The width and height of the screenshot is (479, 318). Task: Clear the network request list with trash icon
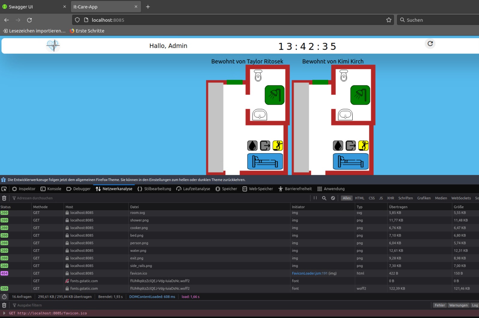[4, 198]
